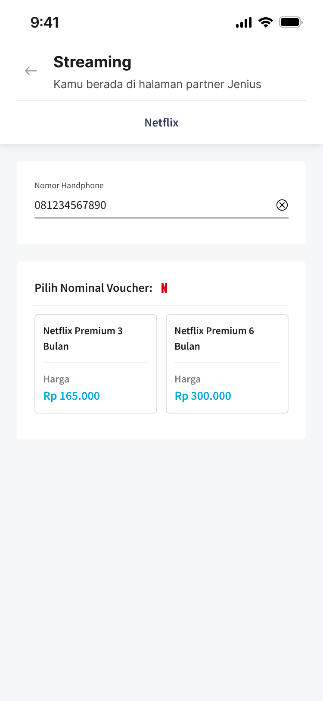Click the Nomor Handphone label

tap(69, 186)
